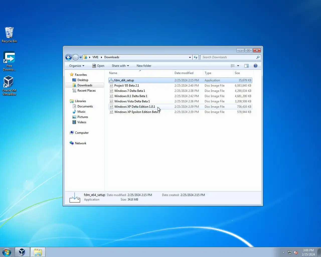The height and width of the screenshot is (257, 321).
Task: Click the 4,290,034 KB size cell
Action: (243, 91)
